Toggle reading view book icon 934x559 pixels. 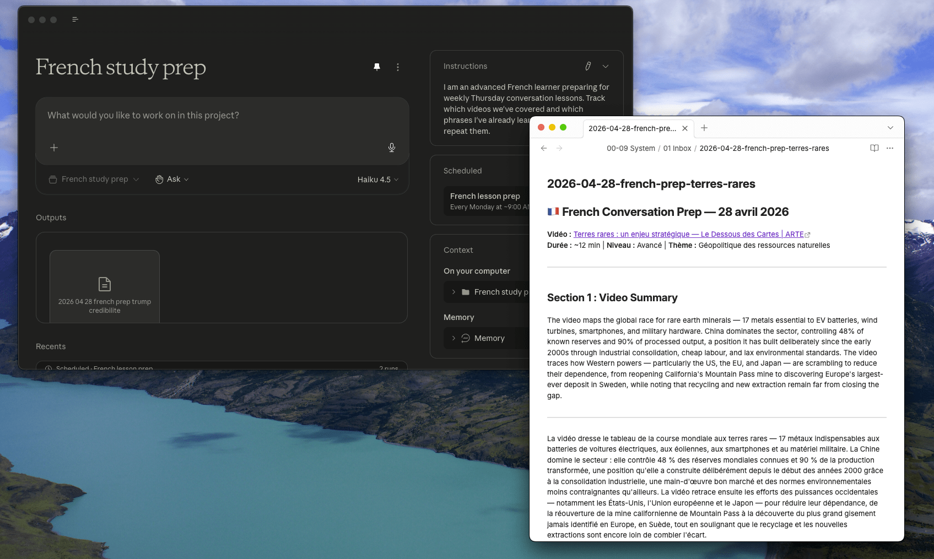point(874,148)
